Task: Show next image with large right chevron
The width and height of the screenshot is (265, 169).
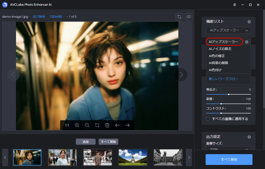Action: tap(181, 74)
